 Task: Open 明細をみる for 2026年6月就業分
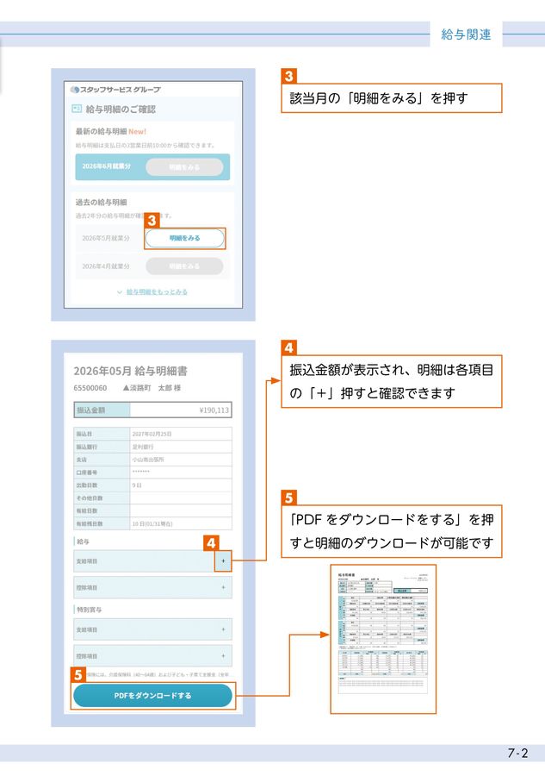tap(184, 166)
